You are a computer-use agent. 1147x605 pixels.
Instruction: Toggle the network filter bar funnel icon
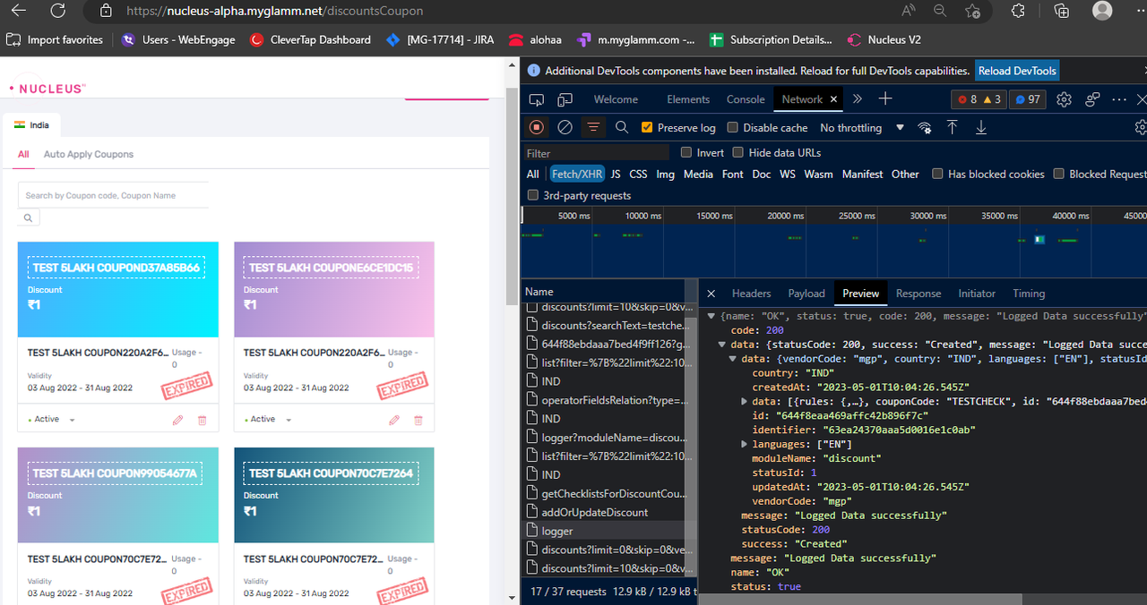pos(593,128)
